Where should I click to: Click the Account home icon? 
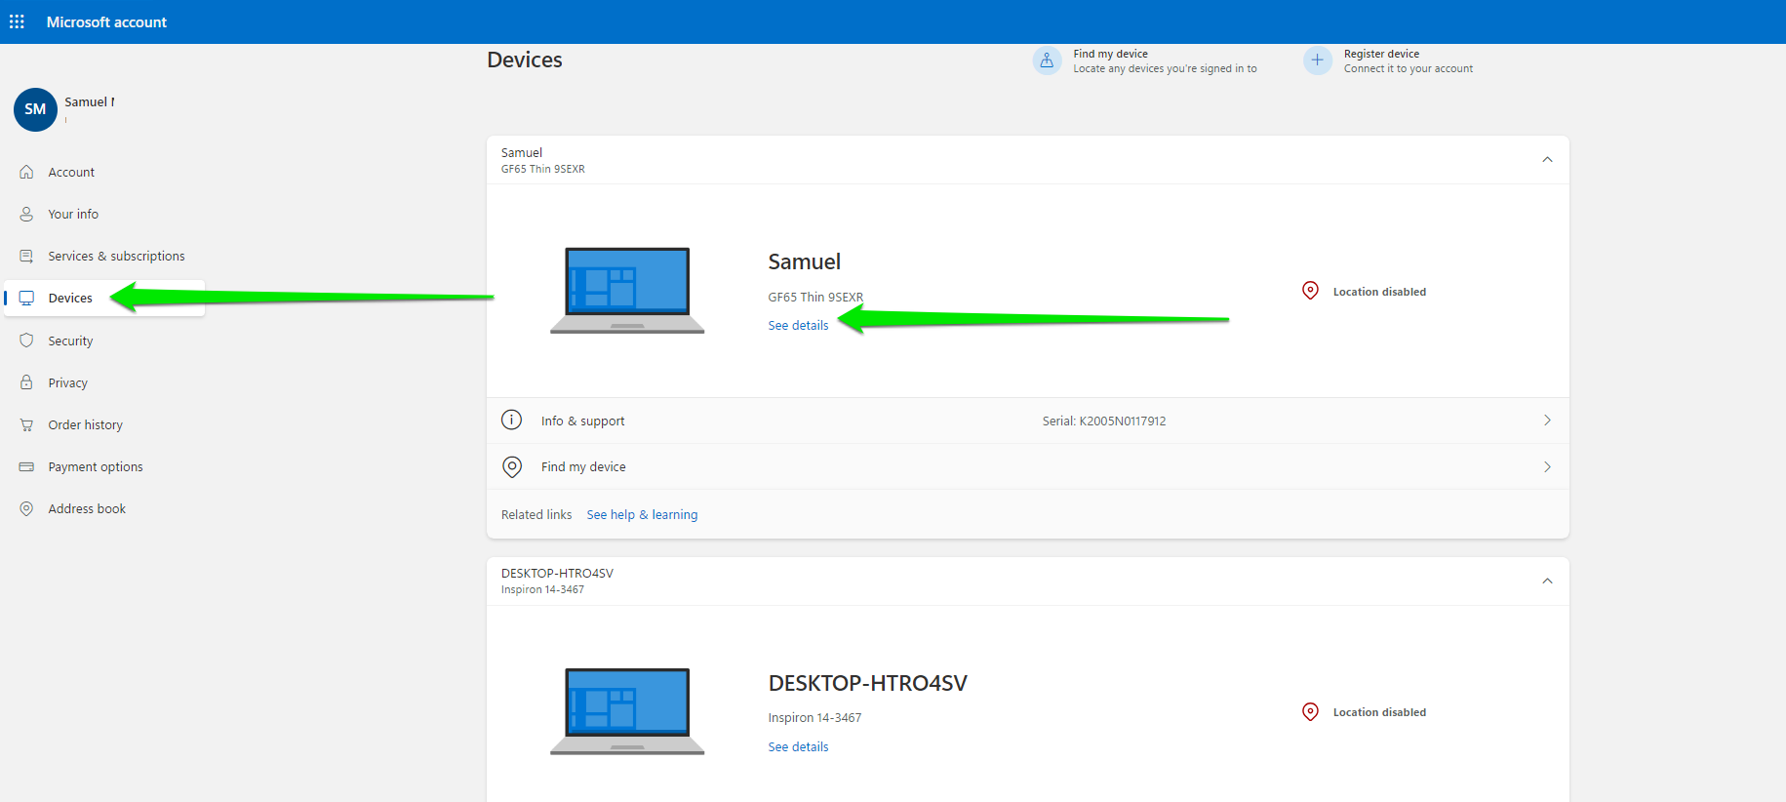pos(26,172)
